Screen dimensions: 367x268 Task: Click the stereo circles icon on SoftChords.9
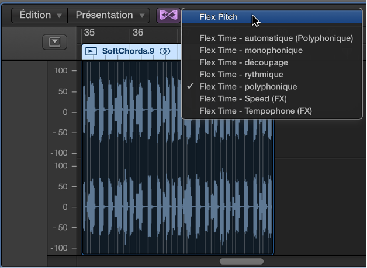click(165, 51)
